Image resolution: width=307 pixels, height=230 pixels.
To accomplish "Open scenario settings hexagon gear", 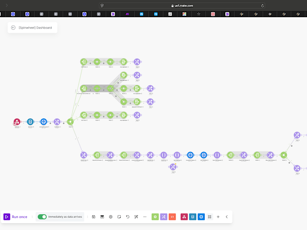I will click(x=110, y=217).
